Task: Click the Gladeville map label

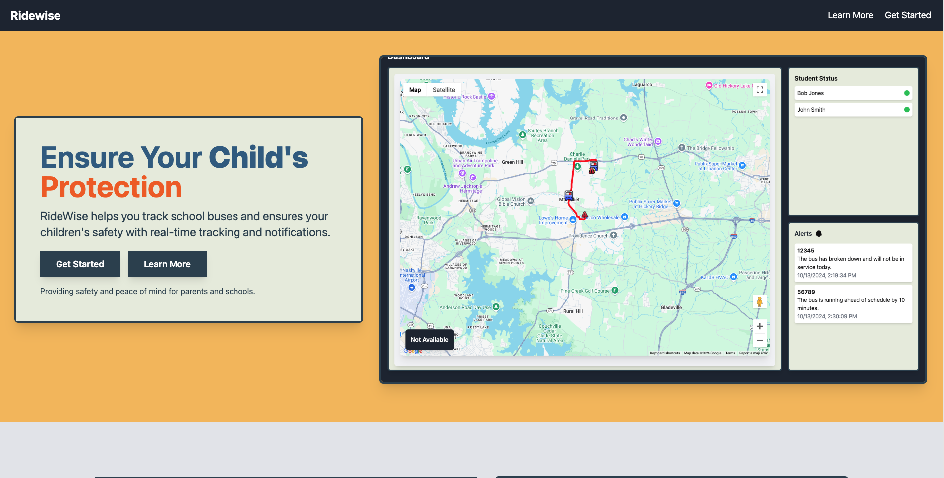Action: pyautogui.click(x=671, y=307)
